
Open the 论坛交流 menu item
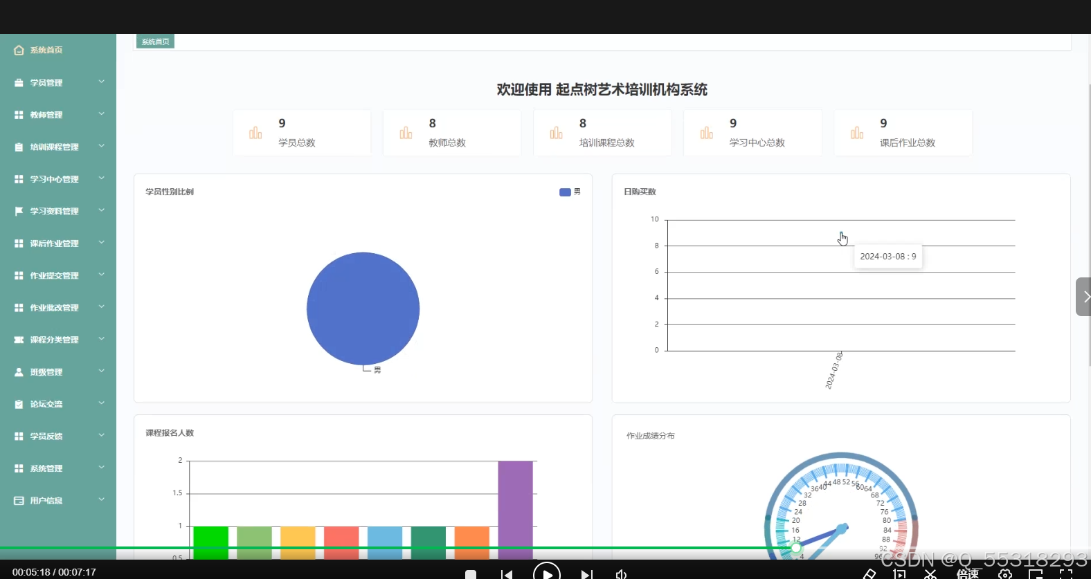tap(58, 404)
